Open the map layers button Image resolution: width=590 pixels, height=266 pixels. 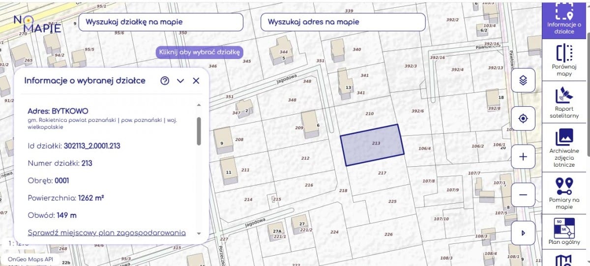pyautogui.click(x=523, y=80)
